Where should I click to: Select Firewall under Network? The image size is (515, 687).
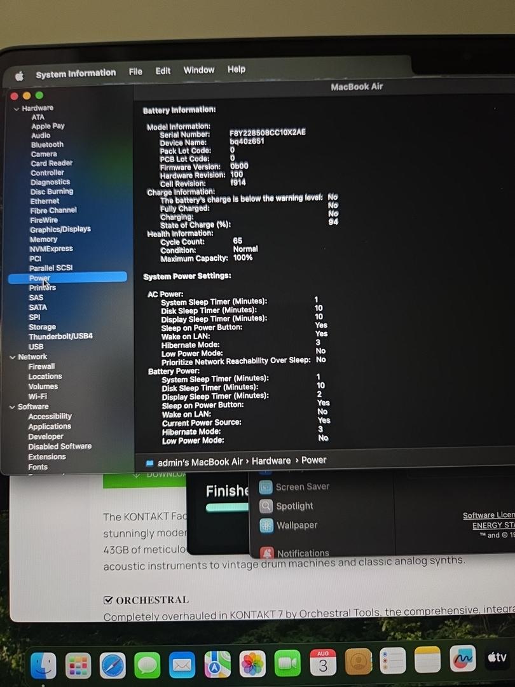click(41, 367)
